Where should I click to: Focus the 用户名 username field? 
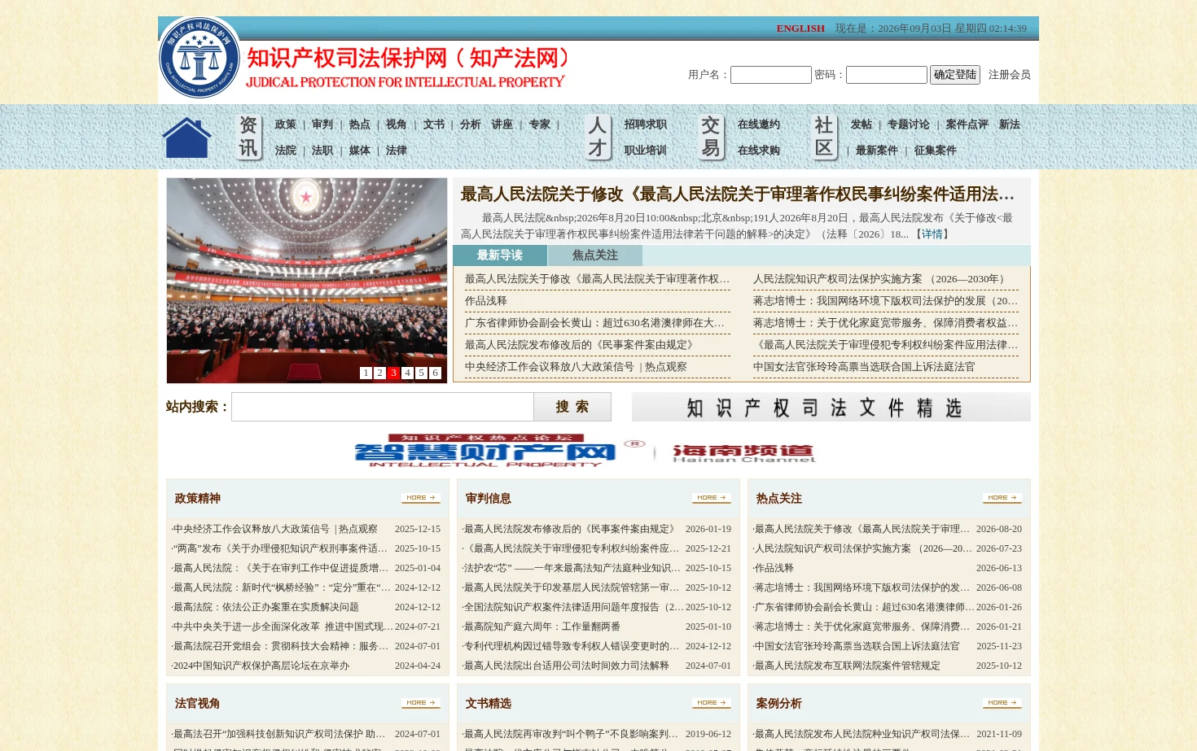771,75
